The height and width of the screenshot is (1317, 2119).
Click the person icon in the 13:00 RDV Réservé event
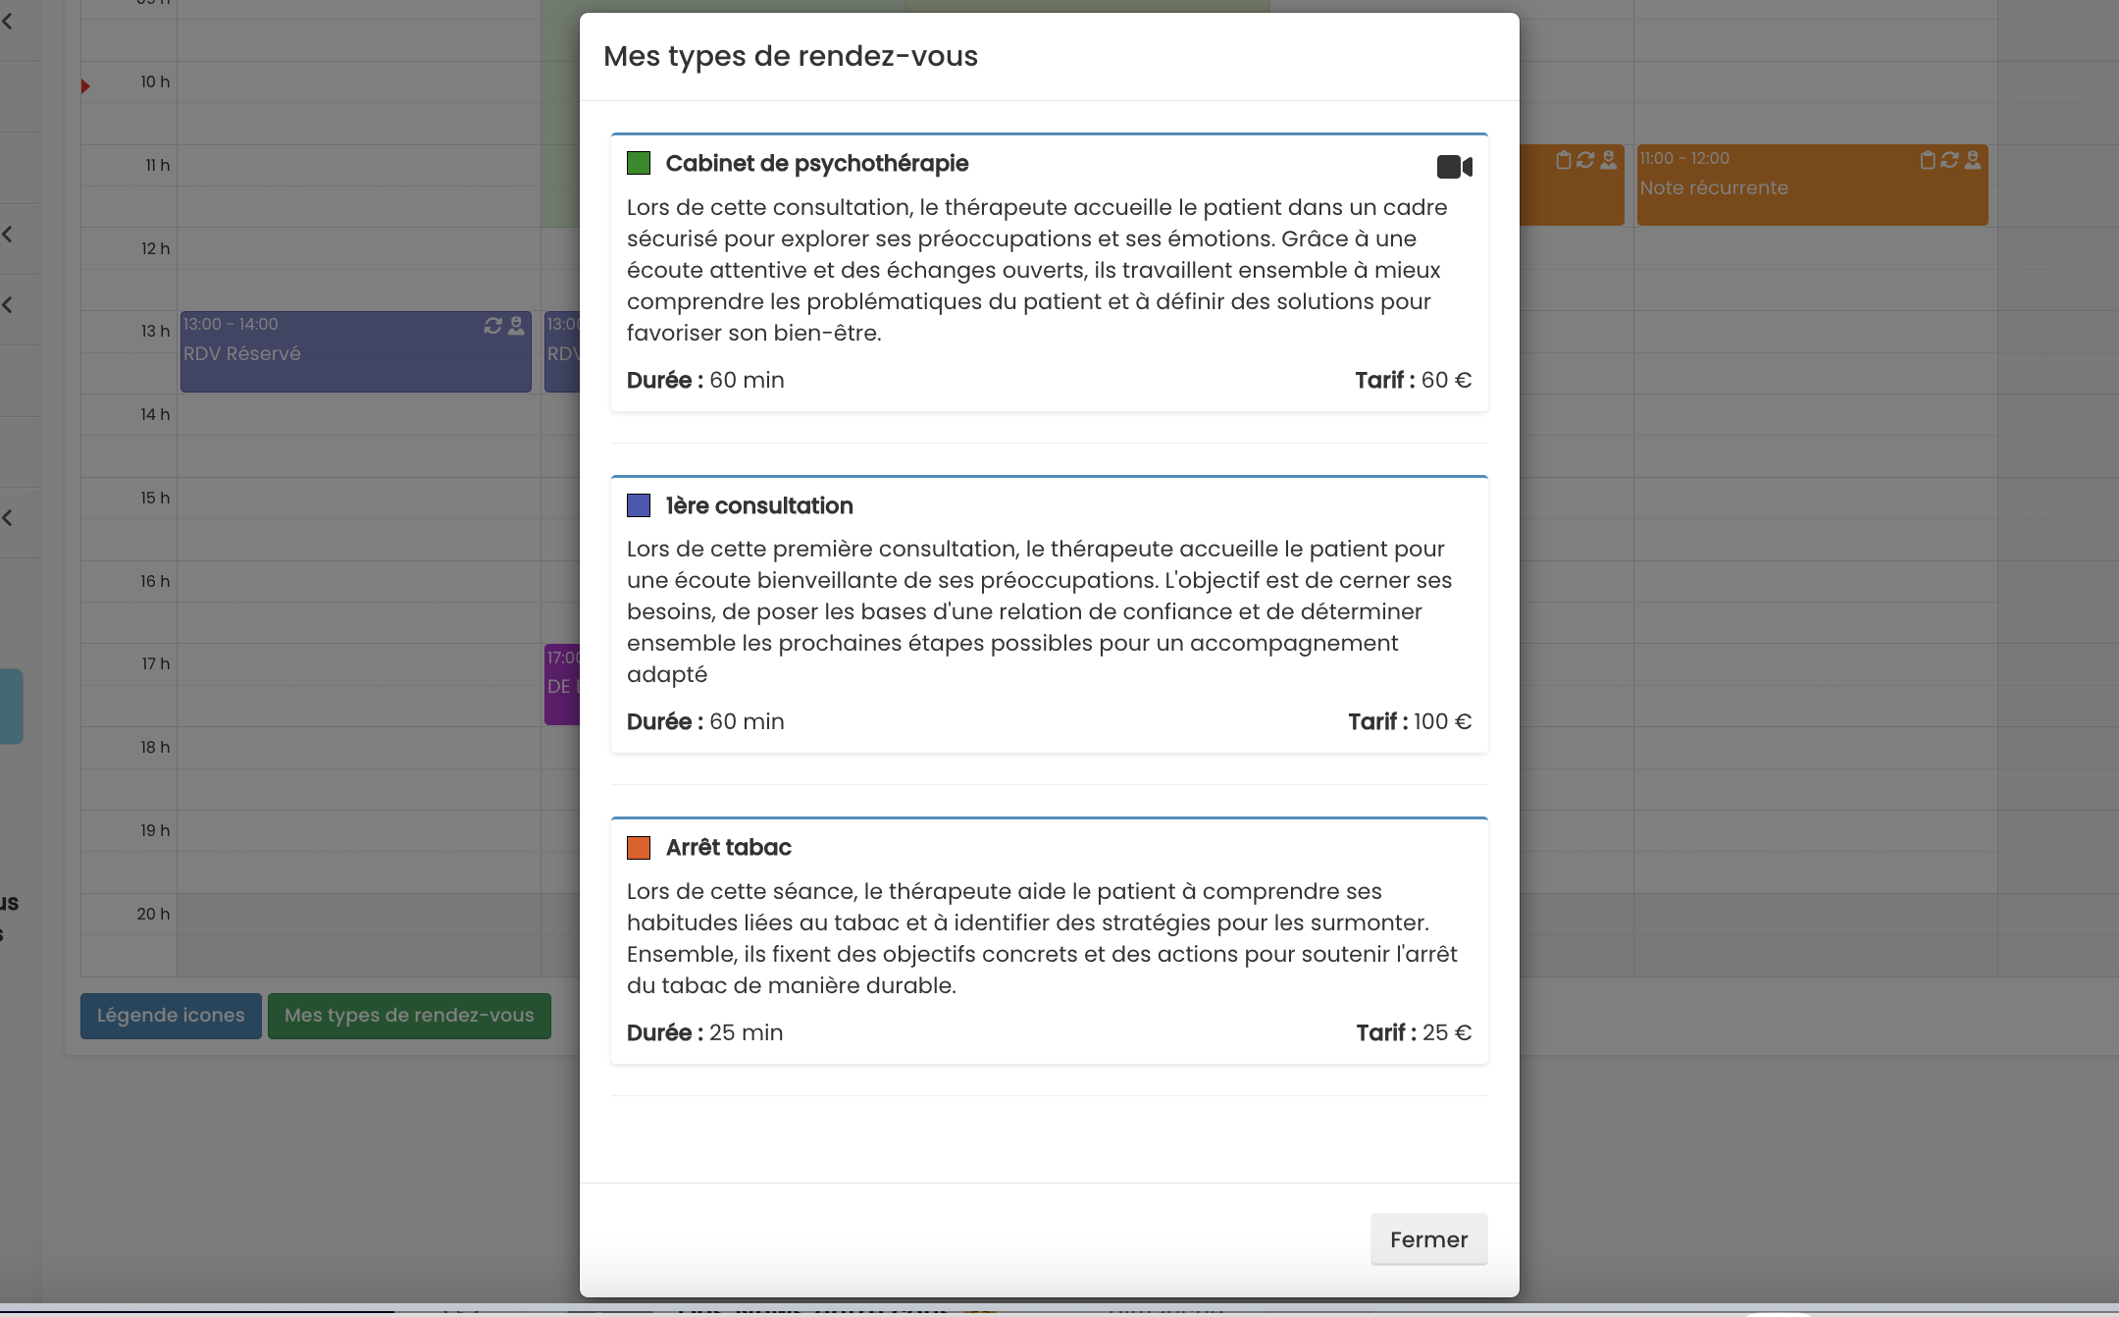tap(516, 325)
